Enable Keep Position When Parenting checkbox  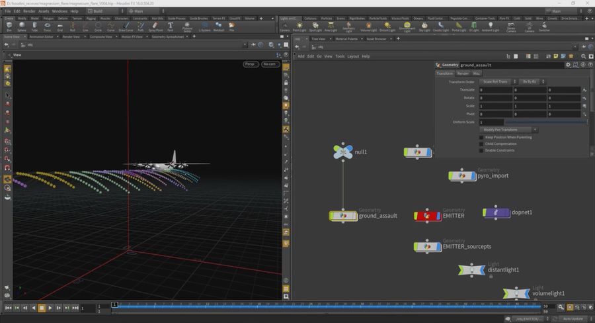481,137
